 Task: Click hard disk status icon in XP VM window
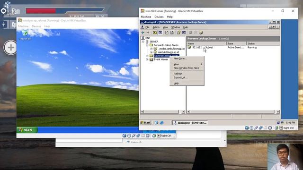tap(124, 136)
